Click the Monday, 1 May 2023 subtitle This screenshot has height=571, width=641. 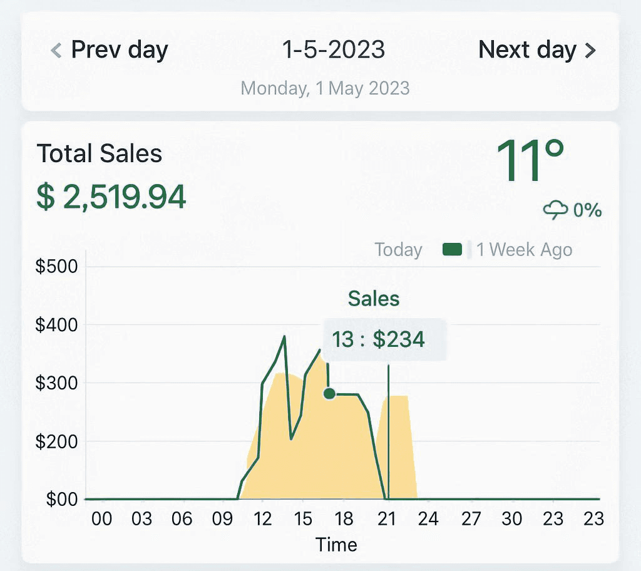(325, 88)
